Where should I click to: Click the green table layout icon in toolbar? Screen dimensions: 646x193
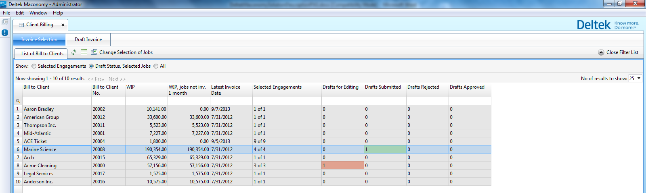(x=84, y=52)
